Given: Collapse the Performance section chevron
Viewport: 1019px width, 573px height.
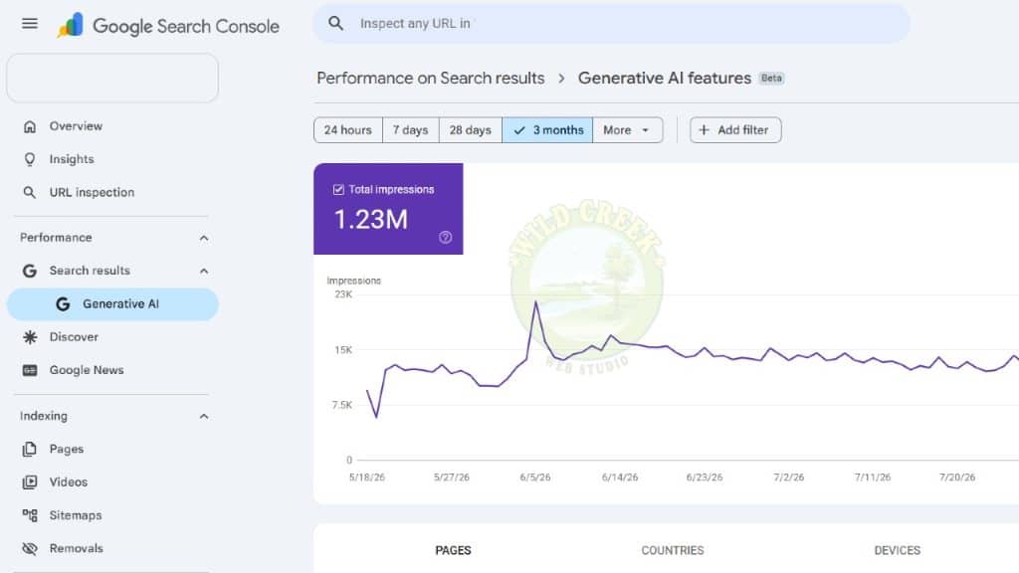Looking at the screenshot, I should (x=204, y=239).
